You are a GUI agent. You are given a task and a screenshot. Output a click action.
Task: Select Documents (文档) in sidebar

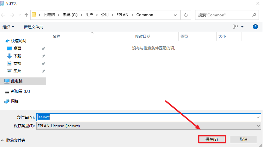click(17, 64)
